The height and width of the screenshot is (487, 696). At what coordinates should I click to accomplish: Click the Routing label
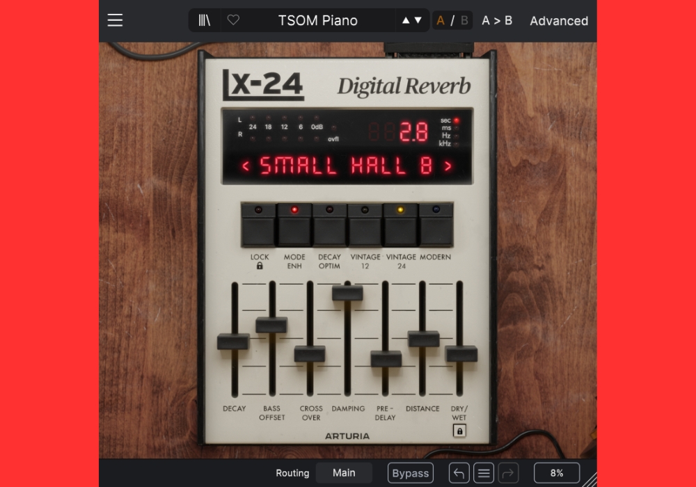tap(292, 473)
